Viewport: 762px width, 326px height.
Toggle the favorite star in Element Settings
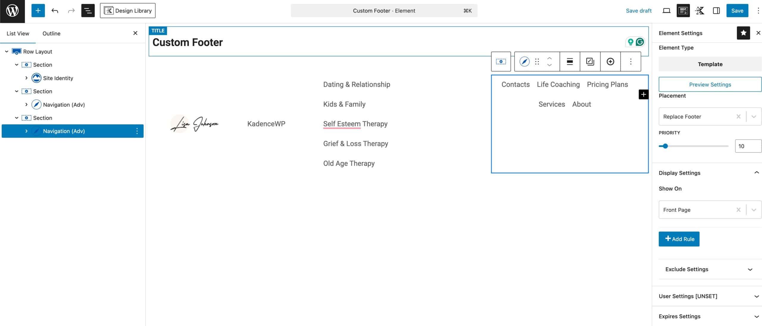(x=744, y=33)
